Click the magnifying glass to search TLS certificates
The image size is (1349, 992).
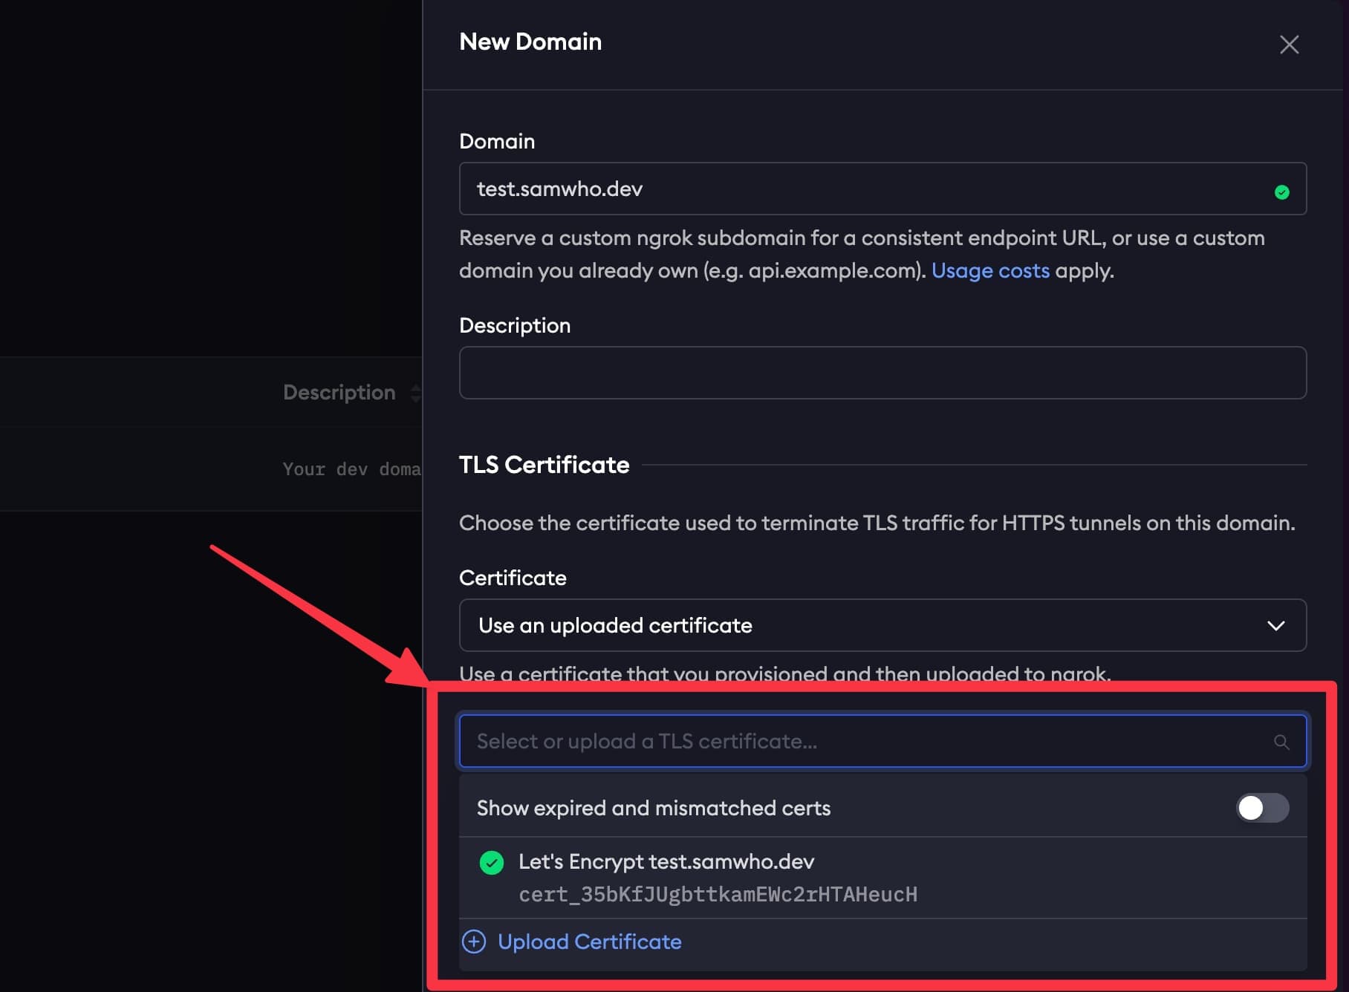click(1281, 741)
